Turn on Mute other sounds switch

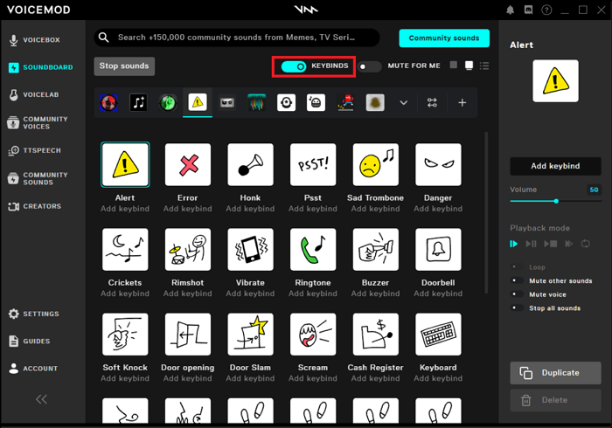tap(518, 281)
